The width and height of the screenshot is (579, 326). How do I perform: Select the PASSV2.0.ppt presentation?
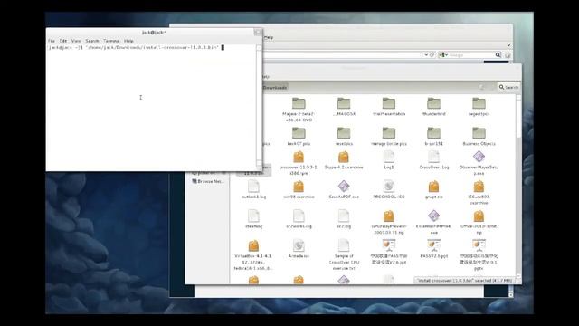click(434, 249)
